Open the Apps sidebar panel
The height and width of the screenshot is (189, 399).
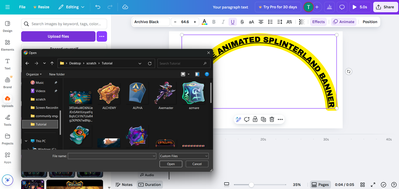[x=7, y=158]
